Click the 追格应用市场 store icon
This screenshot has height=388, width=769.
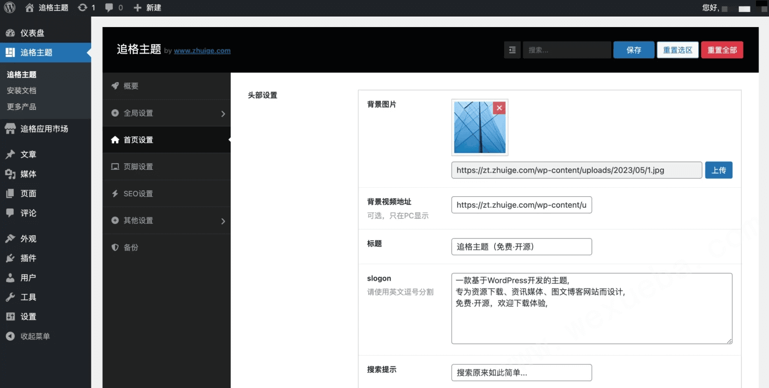pyautogui.click(x=10, y=129)
